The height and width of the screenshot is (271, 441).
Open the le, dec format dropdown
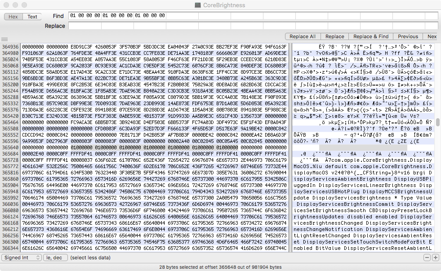pyautogui.click(x=55, y=258)
